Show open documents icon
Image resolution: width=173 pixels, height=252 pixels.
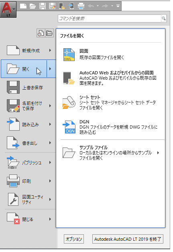click(49, 33)
